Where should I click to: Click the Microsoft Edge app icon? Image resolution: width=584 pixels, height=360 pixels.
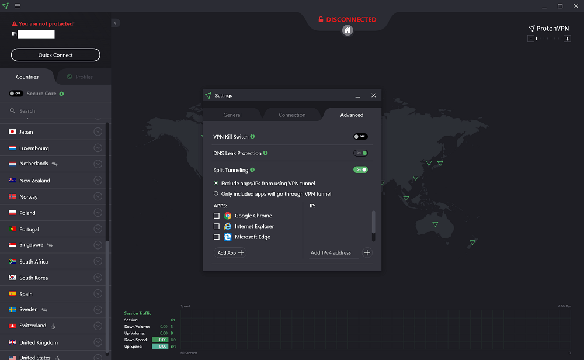click(x=228, y=237)
